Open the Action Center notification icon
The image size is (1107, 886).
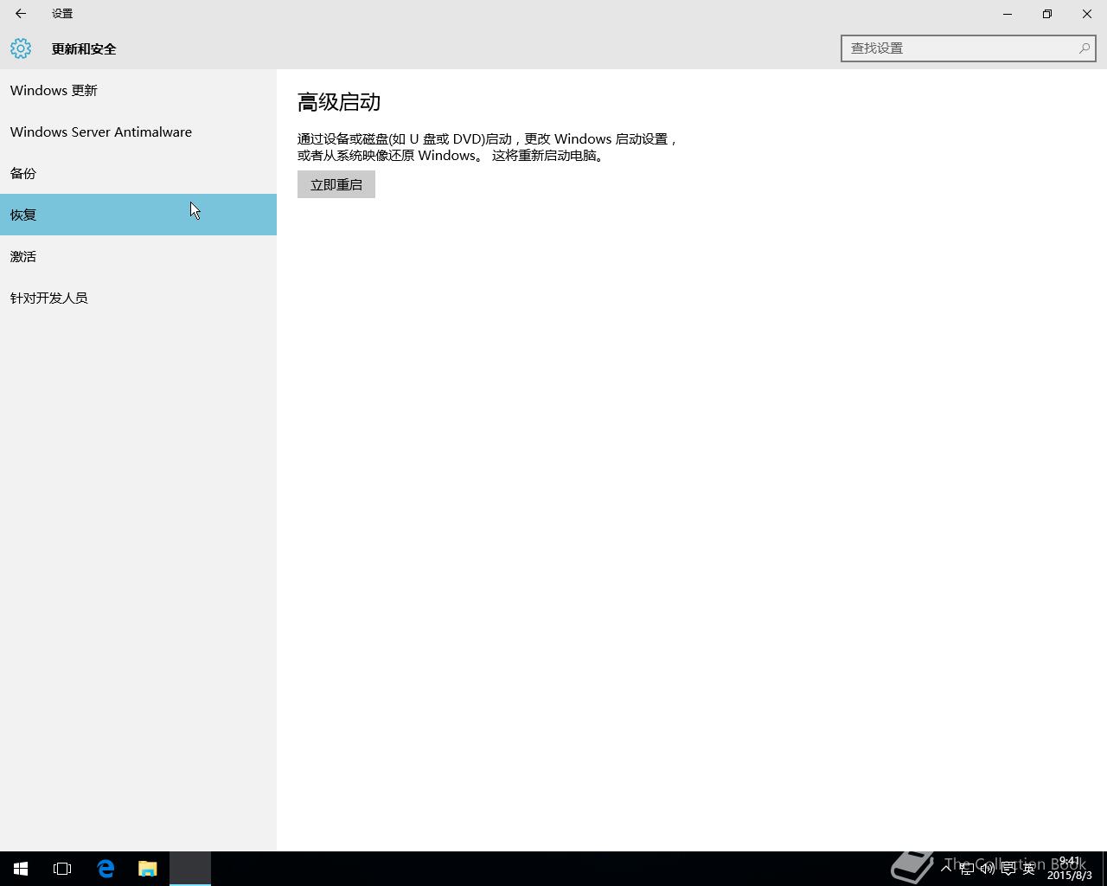1008,869
